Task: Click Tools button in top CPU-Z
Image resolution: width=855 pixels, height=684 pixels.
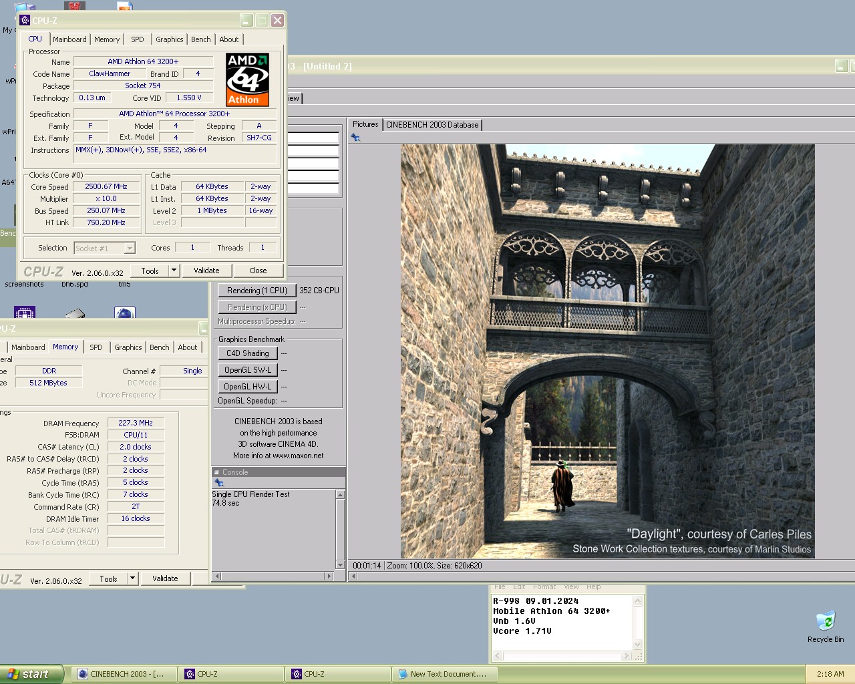Action: click(150, 271)
